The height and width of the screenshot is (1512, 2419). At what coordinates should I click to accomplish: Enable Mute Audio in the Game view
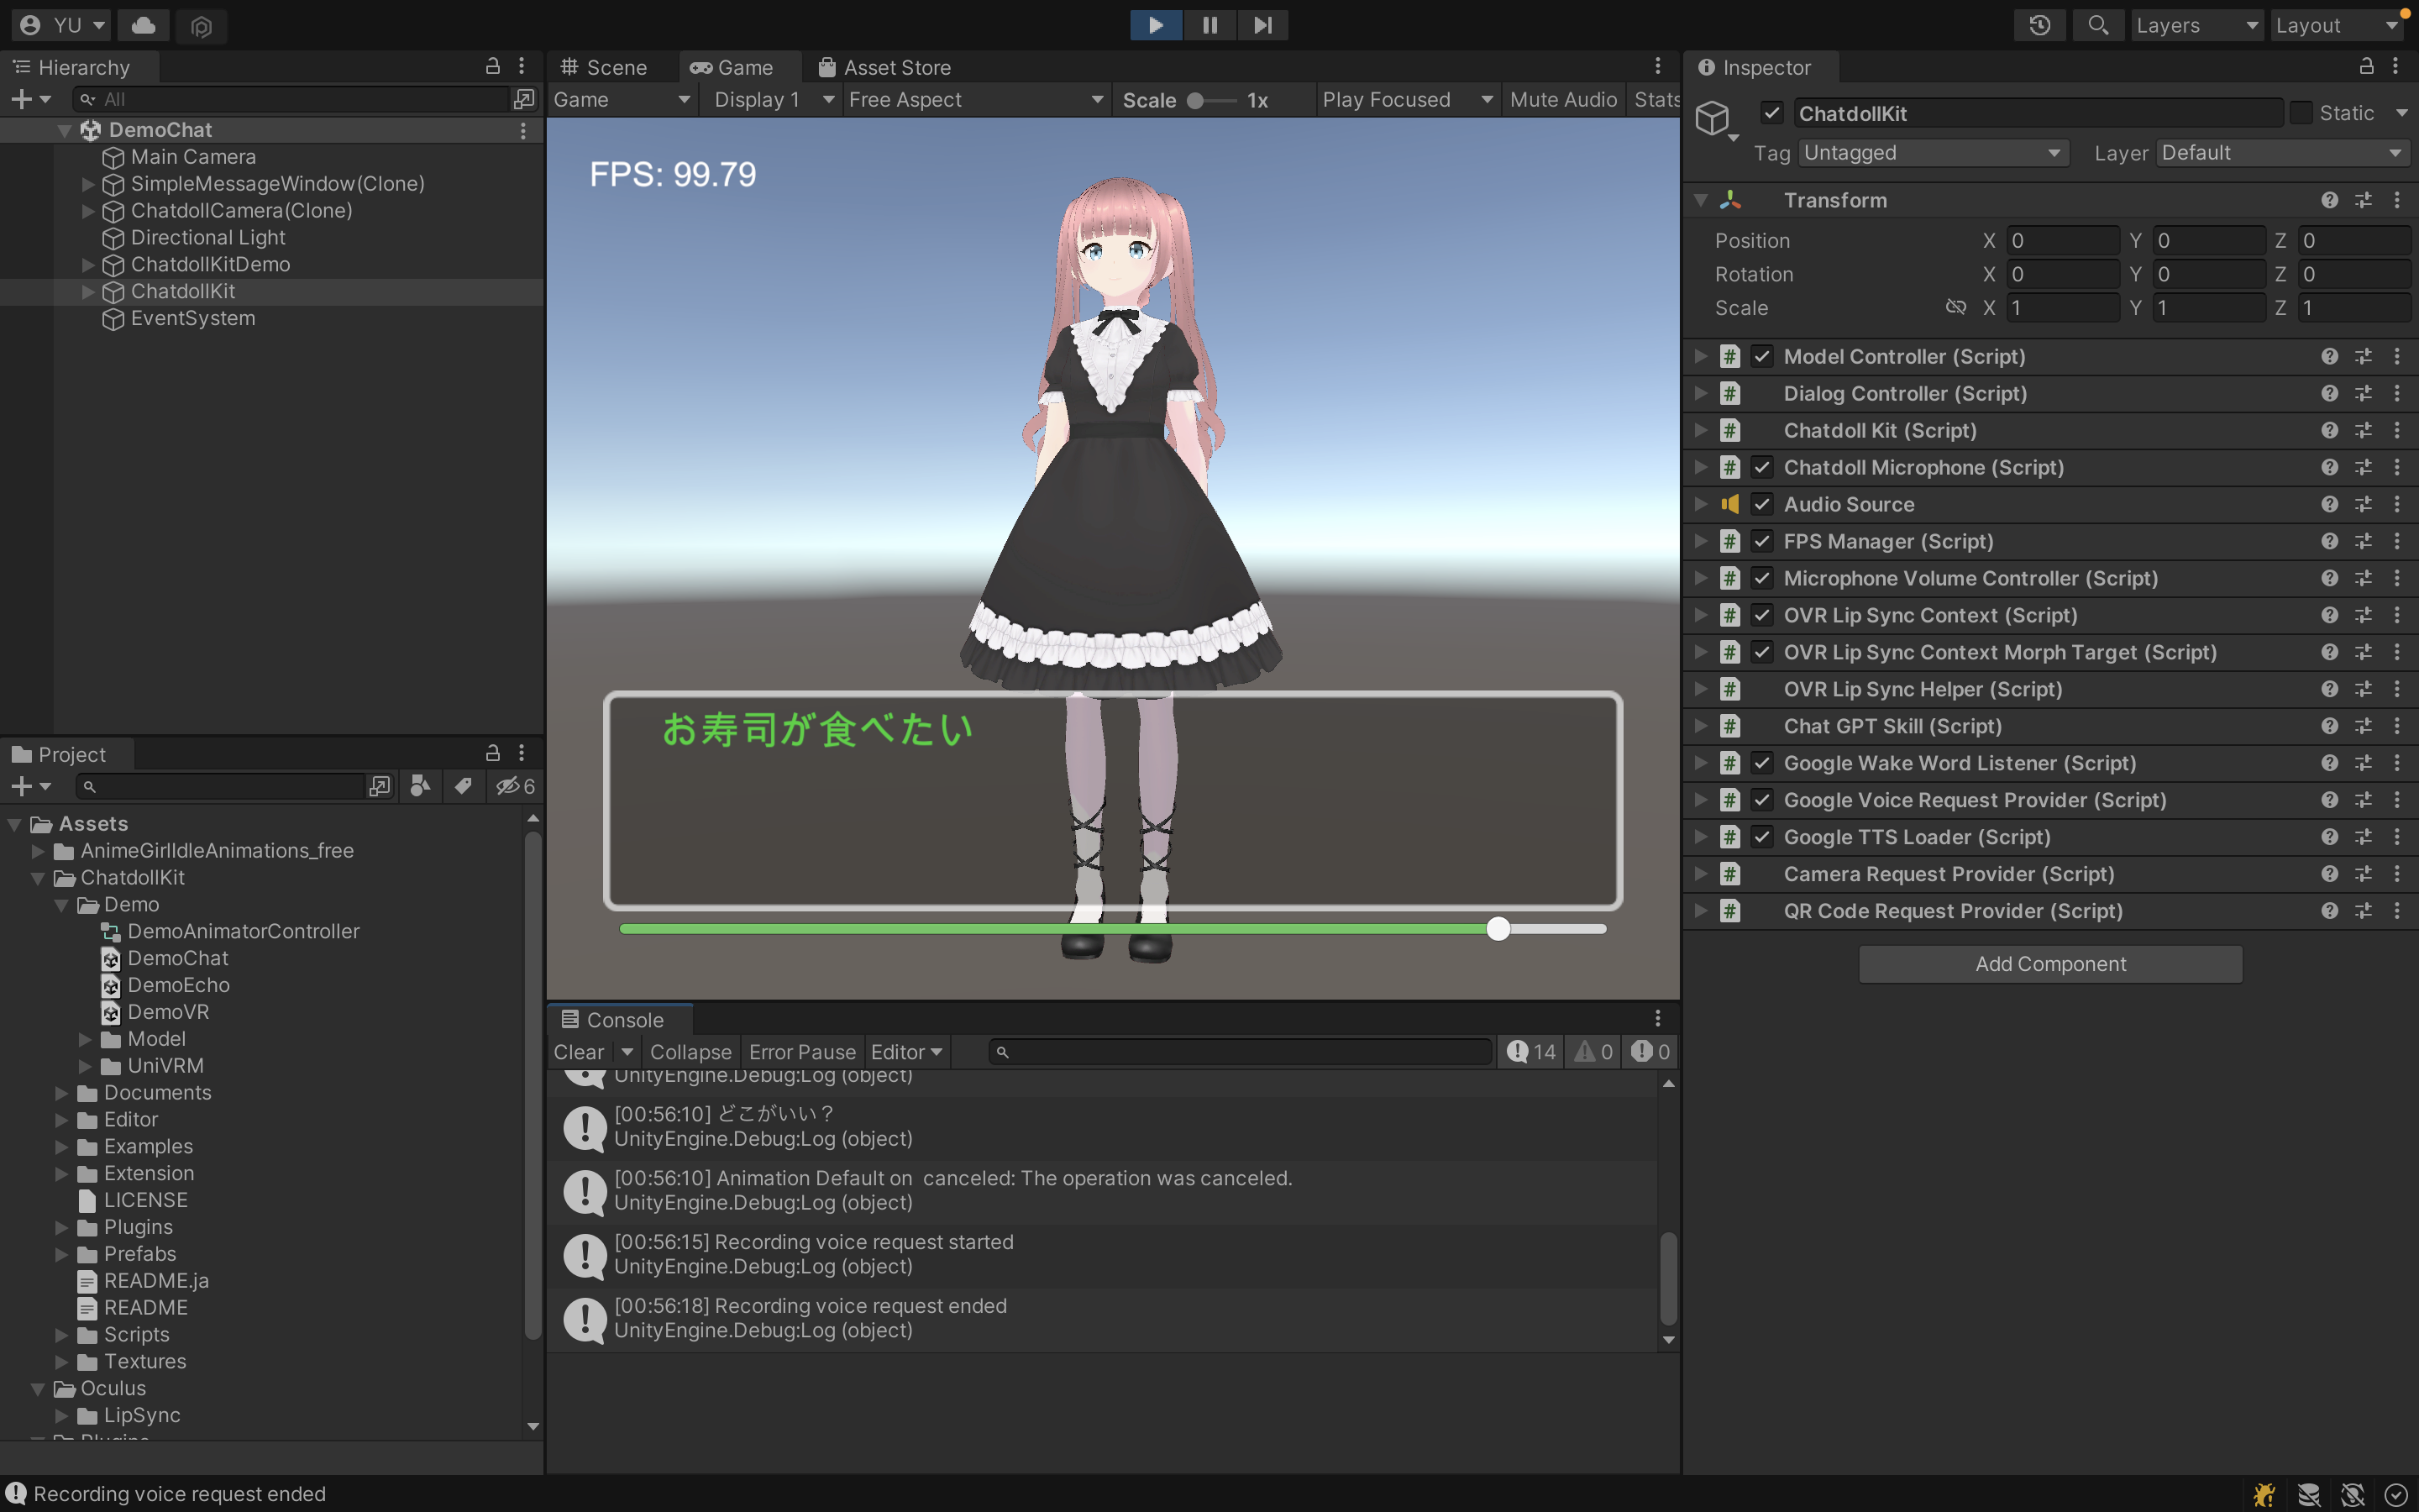pyautogui.click(x=1562, y=99)
